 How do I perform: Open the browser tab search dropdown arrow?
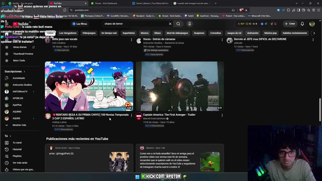[x=297, y=3]
